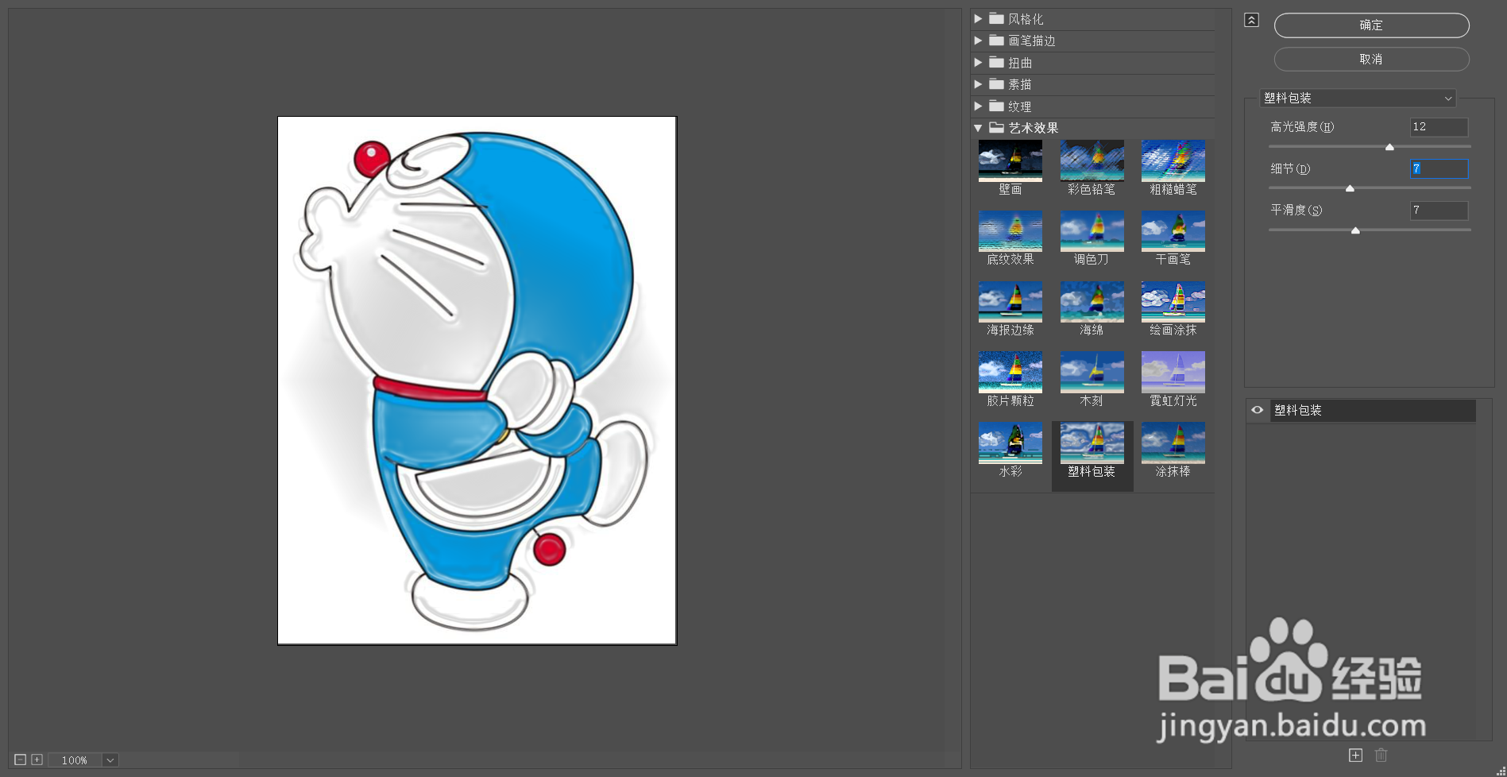Image resolution: width=1507 pixels, height=777 pixels.
Task: Zoom in the preview with the plus icon
Action: coord(37,760)
